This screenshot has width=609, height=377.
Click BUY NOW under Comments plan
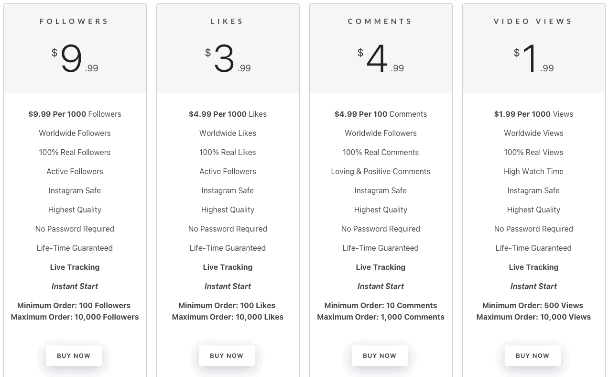(x=380, y=355)
